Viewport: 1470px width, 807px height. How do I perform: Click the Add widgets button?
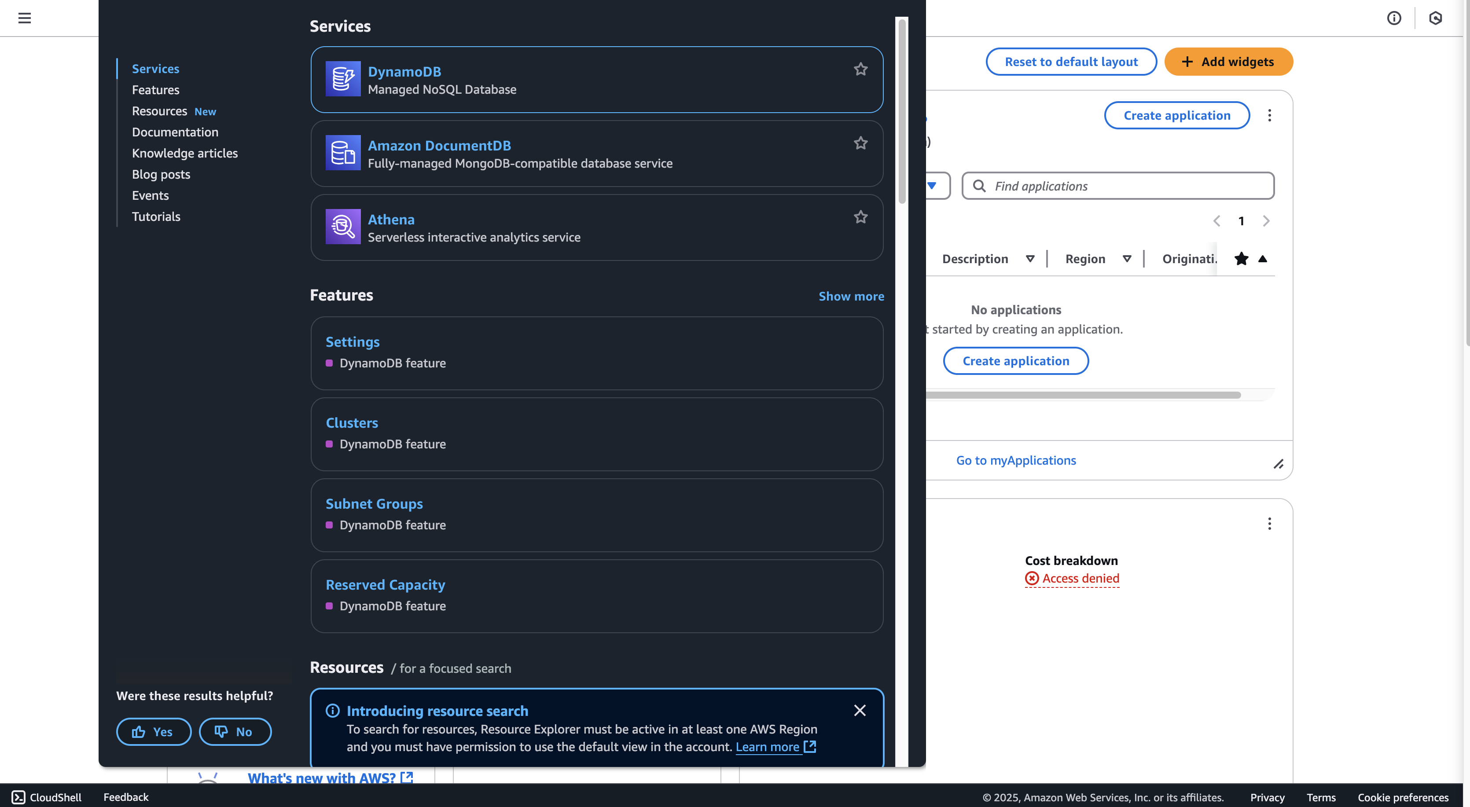(x=1229, y=62)
